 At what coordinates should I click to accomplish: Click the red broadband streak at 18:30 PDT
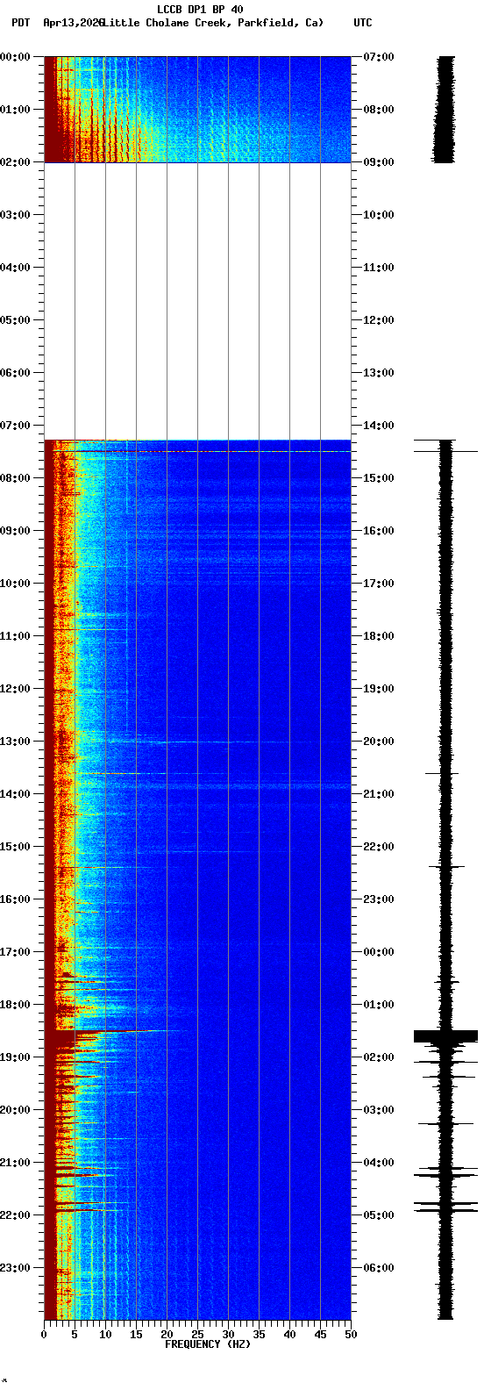pyautogui.click(x=117, y=1032)
